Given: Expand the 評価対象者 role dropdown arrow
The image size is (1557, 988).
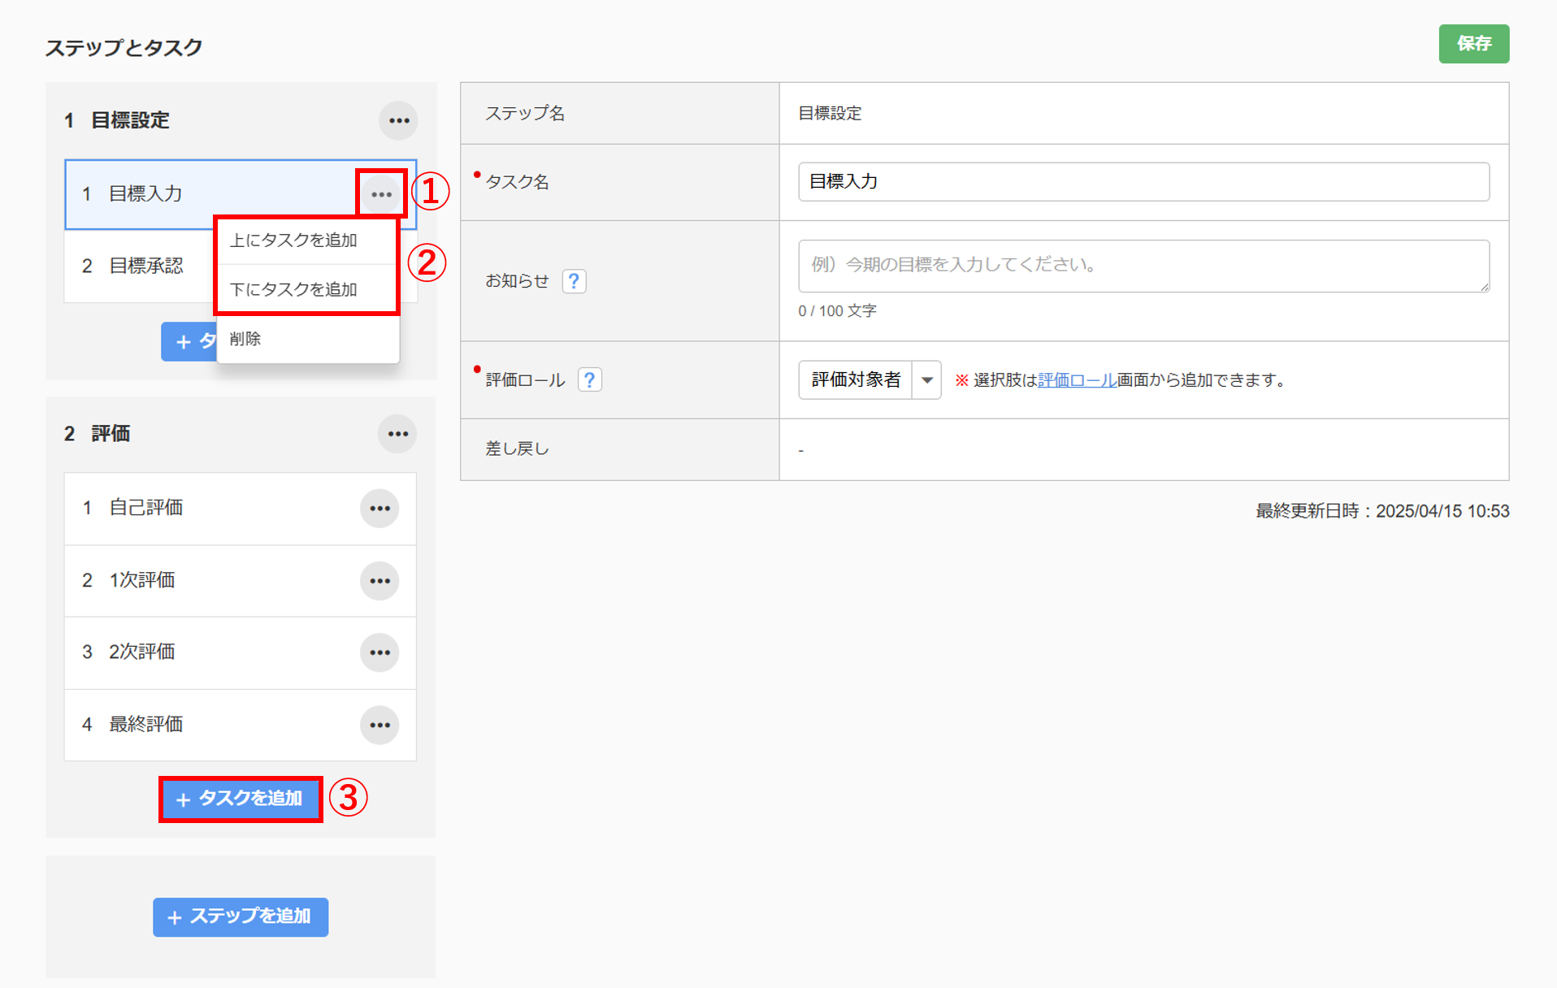Looking at the screenshot, I should (926, 379).
